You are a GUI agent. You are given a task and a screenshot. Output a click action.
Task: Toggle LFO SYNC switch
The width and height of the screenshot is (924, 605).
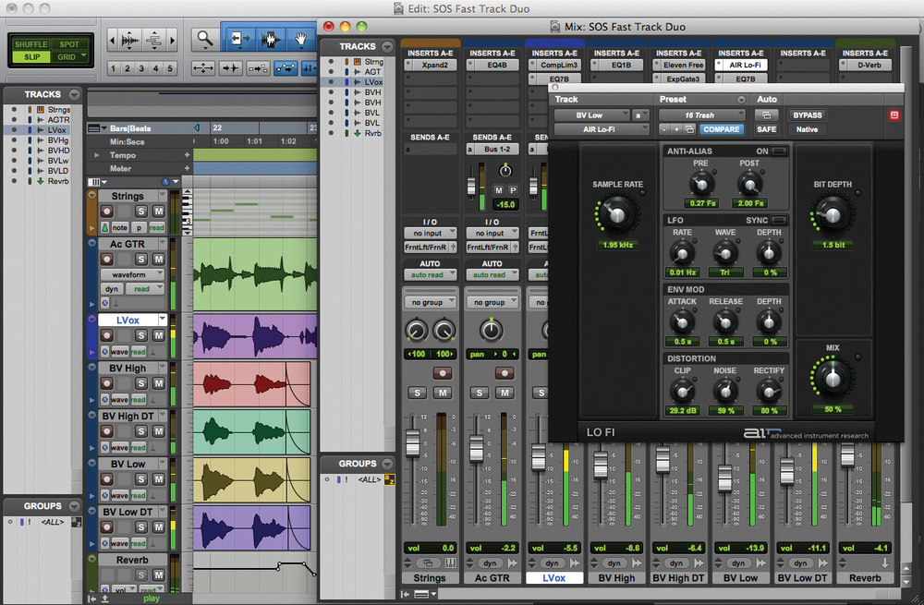pos(779,221)
